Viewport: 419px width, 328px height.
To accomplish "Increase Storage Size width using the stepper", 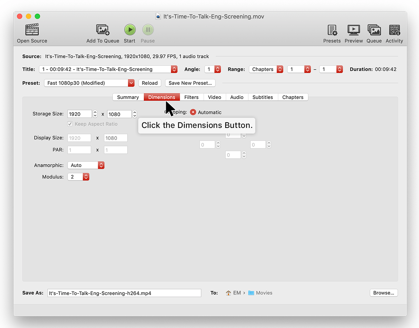I will [x=95, y=112].
